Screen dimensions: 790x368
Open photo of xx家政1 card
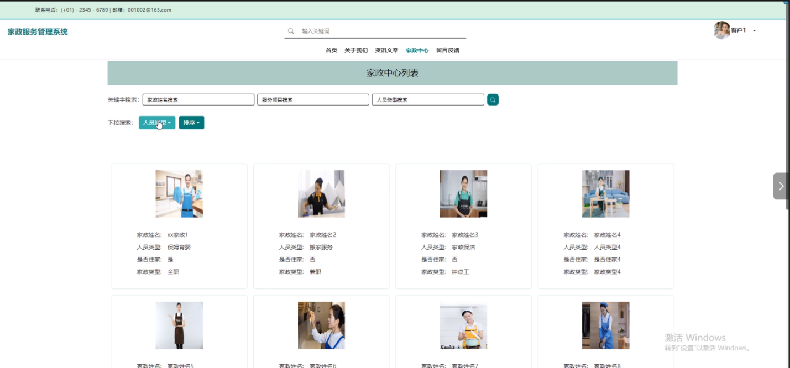[179, 194]
